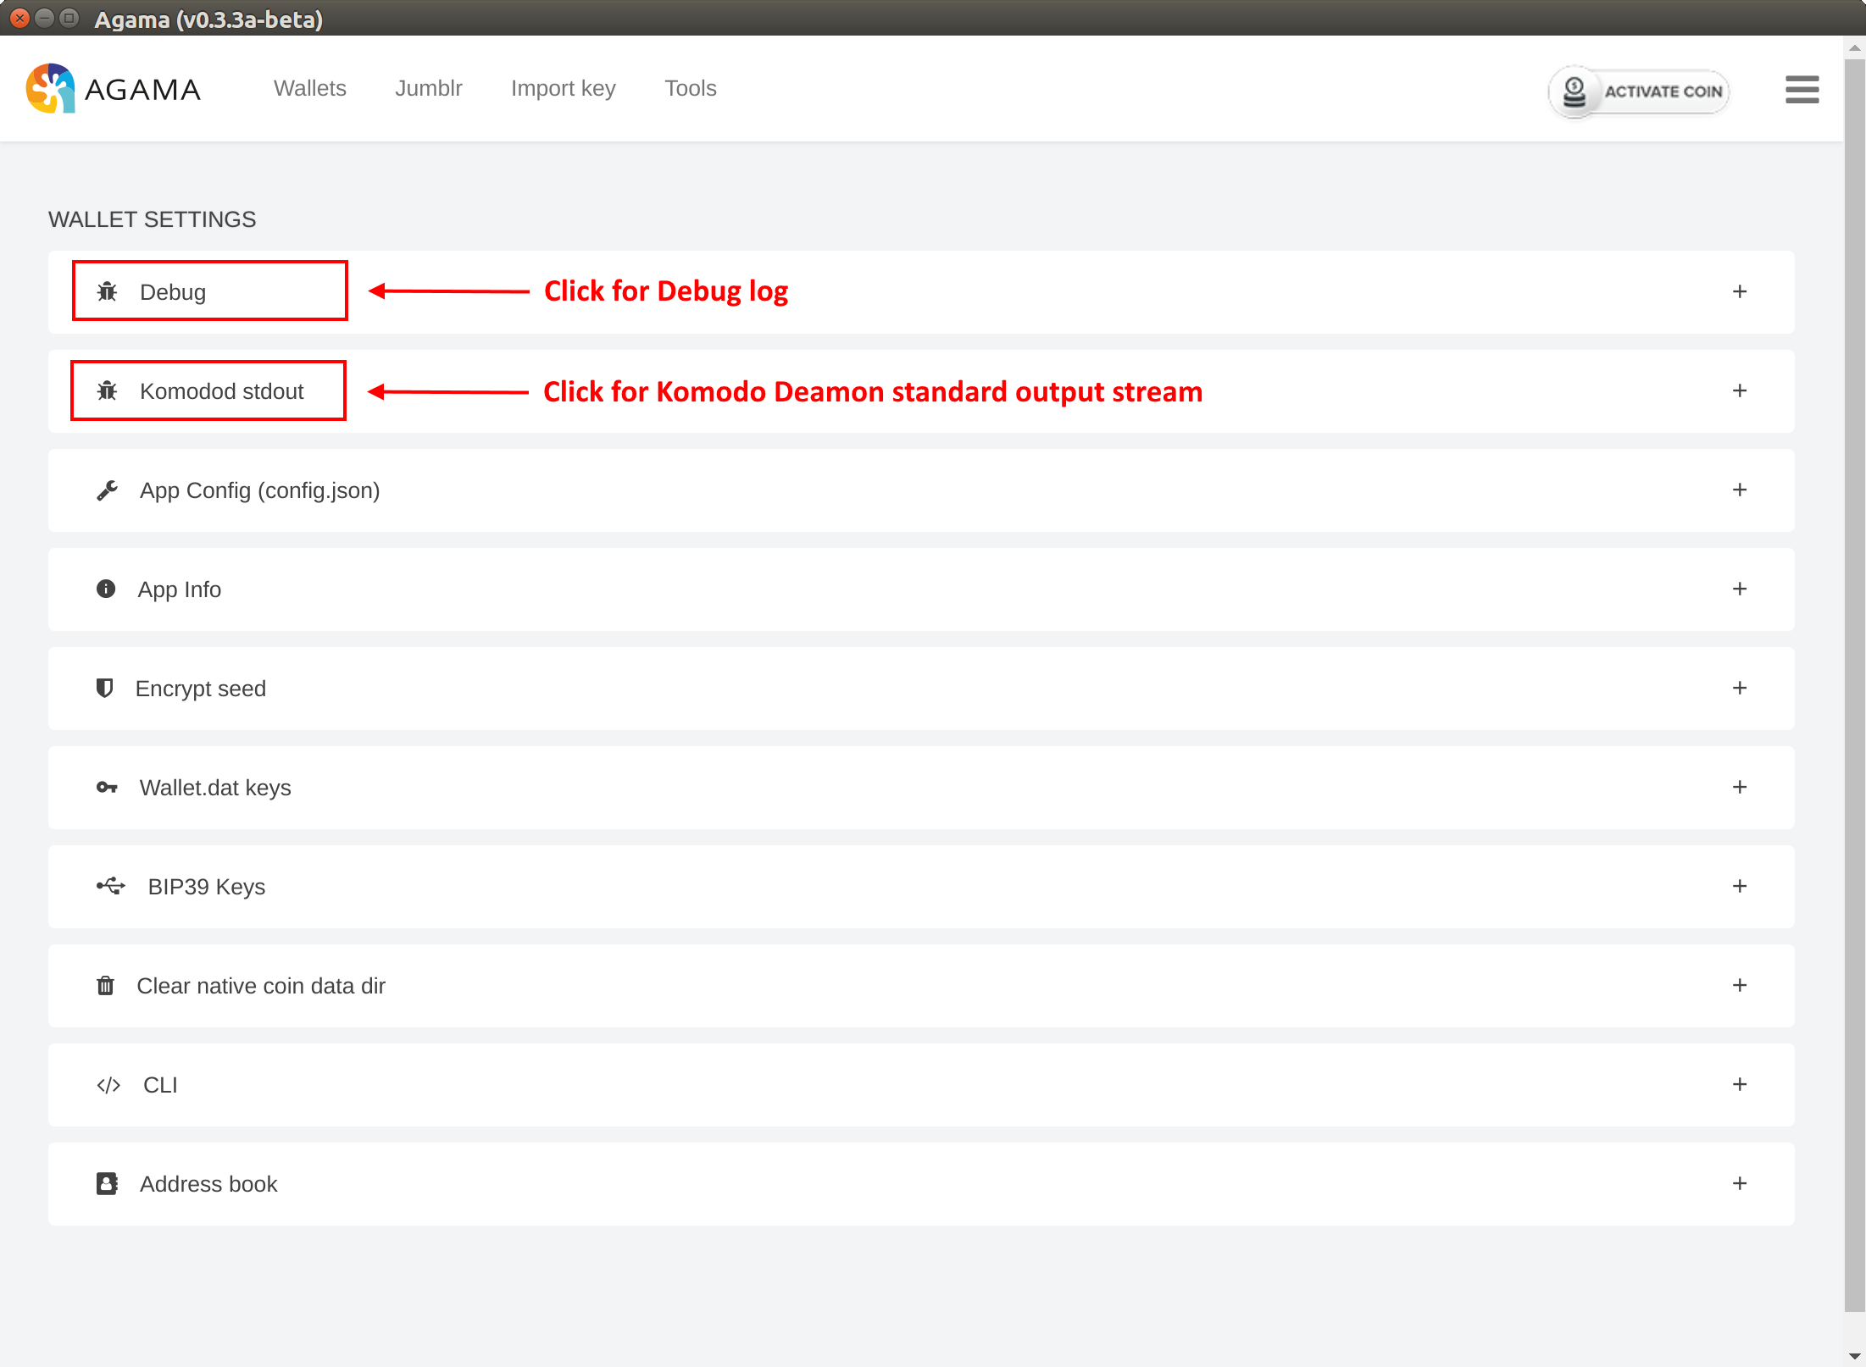Click the Wallet.dat keys key icon
The width and height of the screenshot is (1866, 1367).
tap(107, 788)
